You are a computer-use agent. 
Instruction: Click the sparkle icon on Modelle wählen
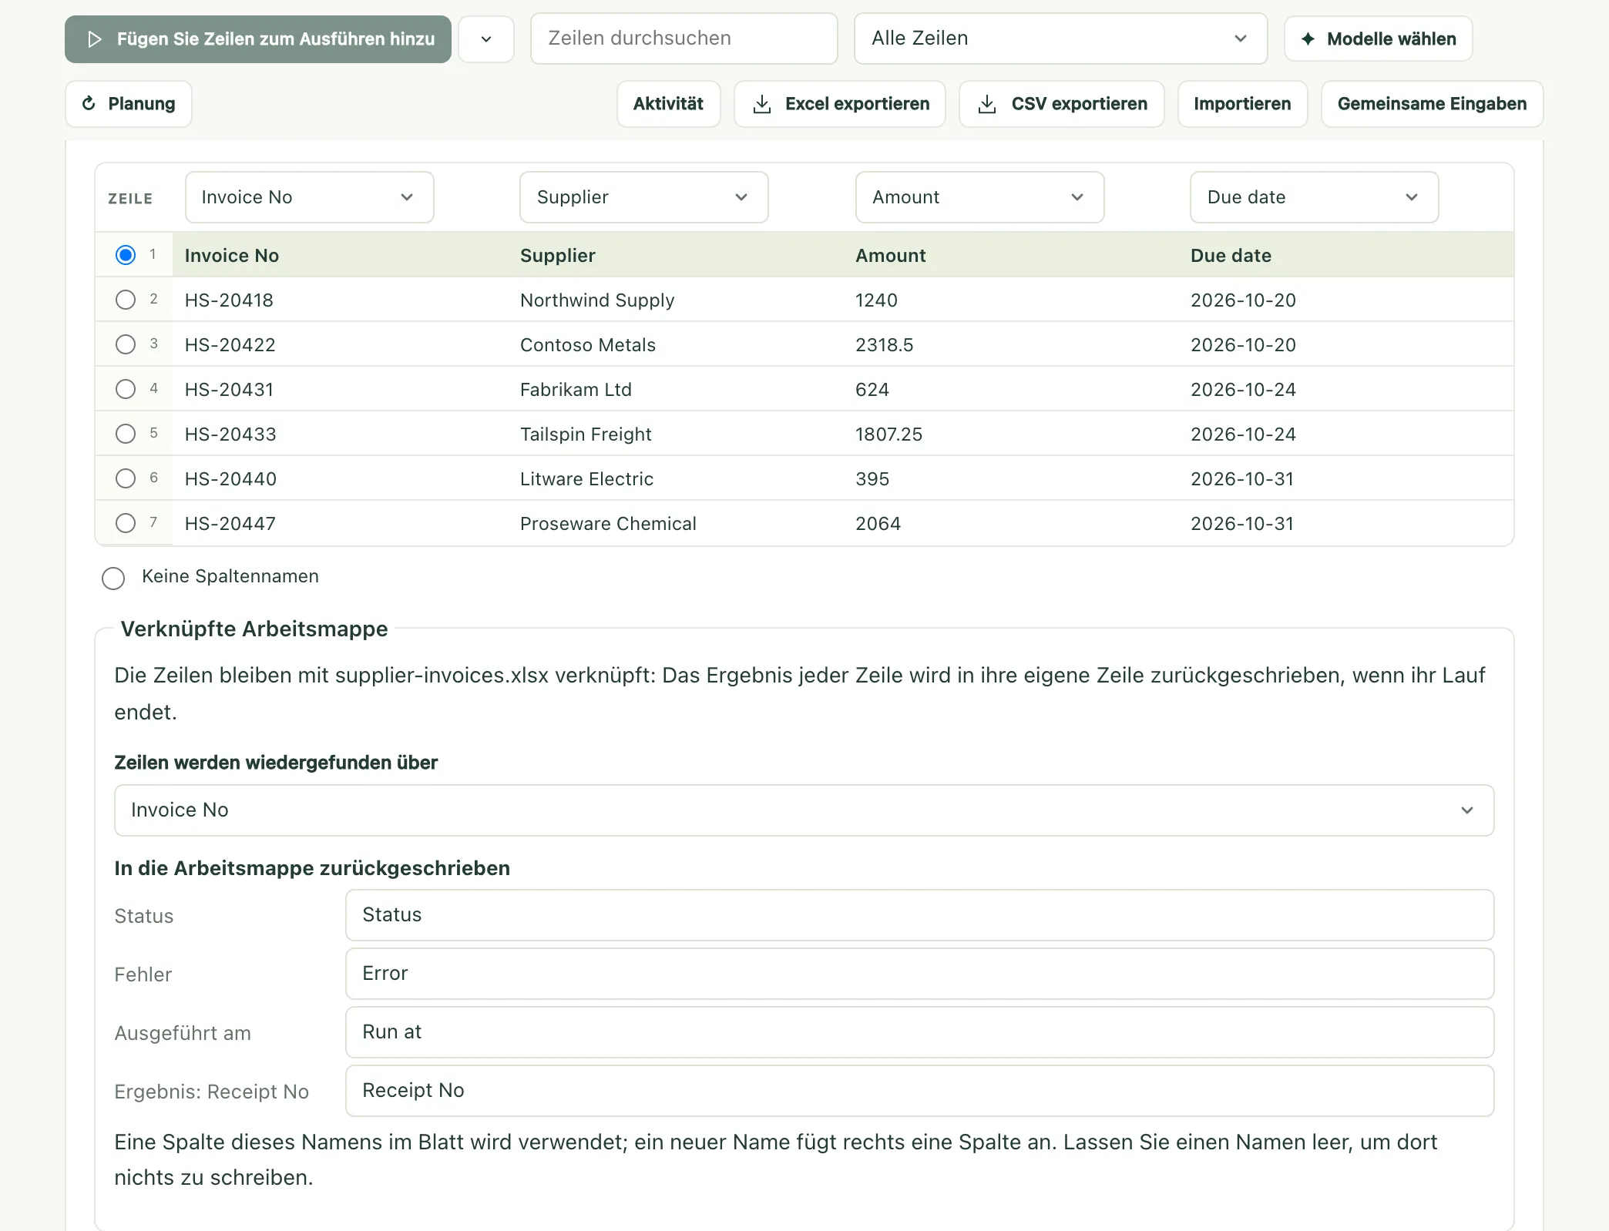(x=1308, y=39)
